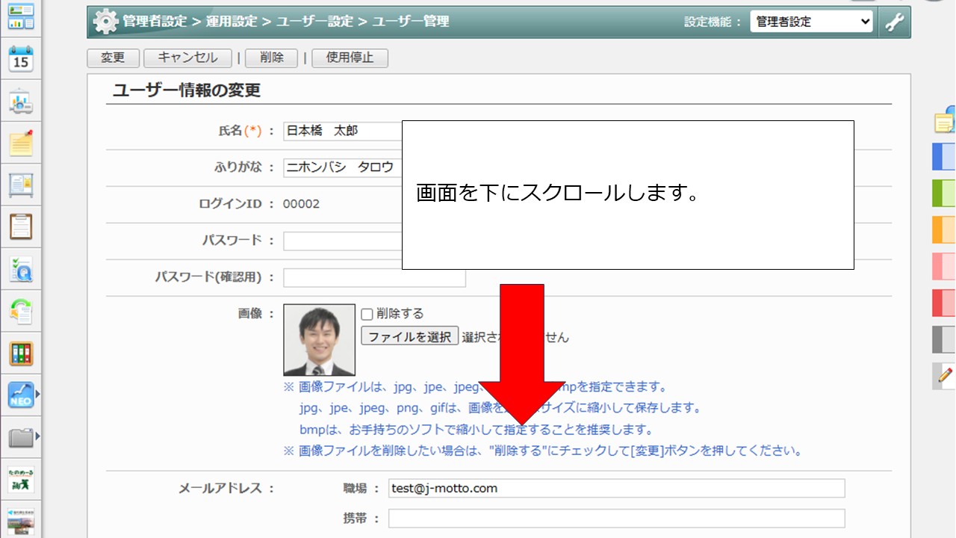Viewport: 956px width, 538px height.
Task: Click the user profile photo thumbnail
Action: [319, 340]
